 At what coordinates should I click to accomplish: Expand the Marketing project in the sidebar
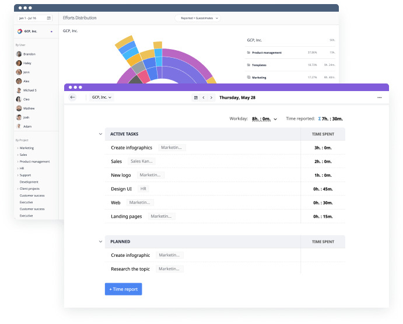click(17, 148)
